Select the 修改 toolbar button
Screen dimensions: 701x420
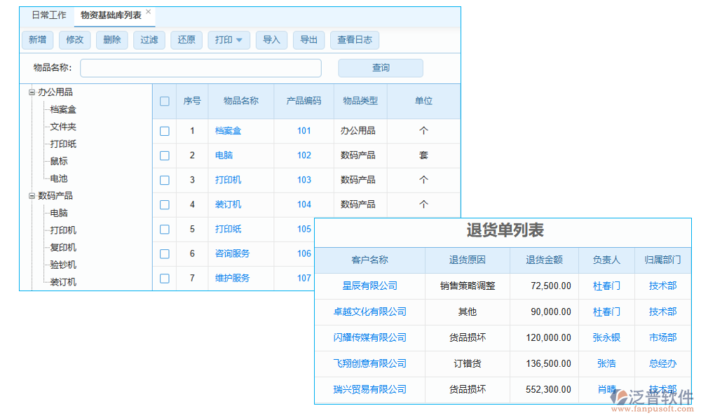(x=74, y=40)
